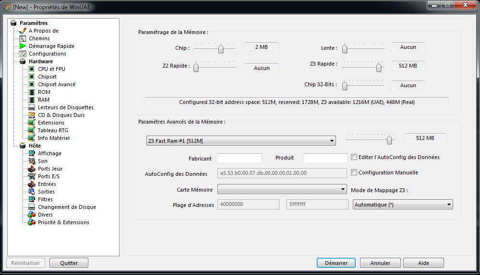Open the Démarrage Rapide page
The width and height of the screenshot is (480, 275).
51,46
